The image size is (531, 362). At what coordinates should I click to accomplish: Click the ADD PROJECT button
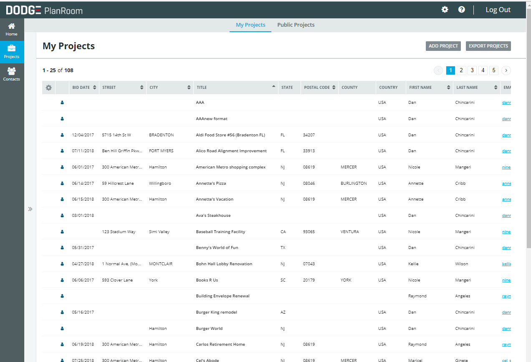443,46
